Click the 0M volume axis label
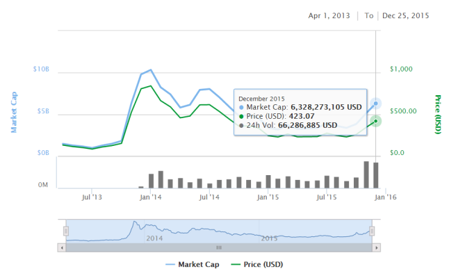 (43, 185)
